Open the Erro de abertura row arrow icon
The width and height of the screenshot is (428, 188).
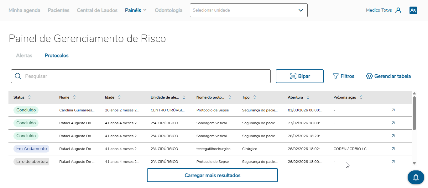[393, 162]
